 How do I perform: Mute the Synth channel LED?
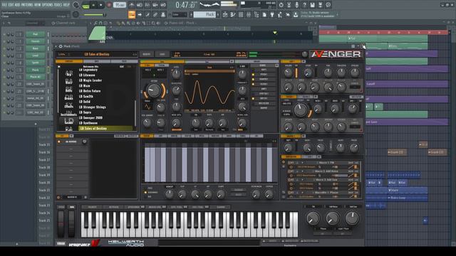point(5,63)
